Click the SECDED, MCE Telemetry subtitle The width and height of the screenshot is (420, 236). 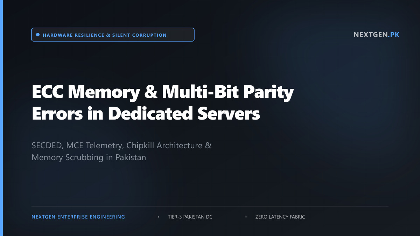coord(121,151)
